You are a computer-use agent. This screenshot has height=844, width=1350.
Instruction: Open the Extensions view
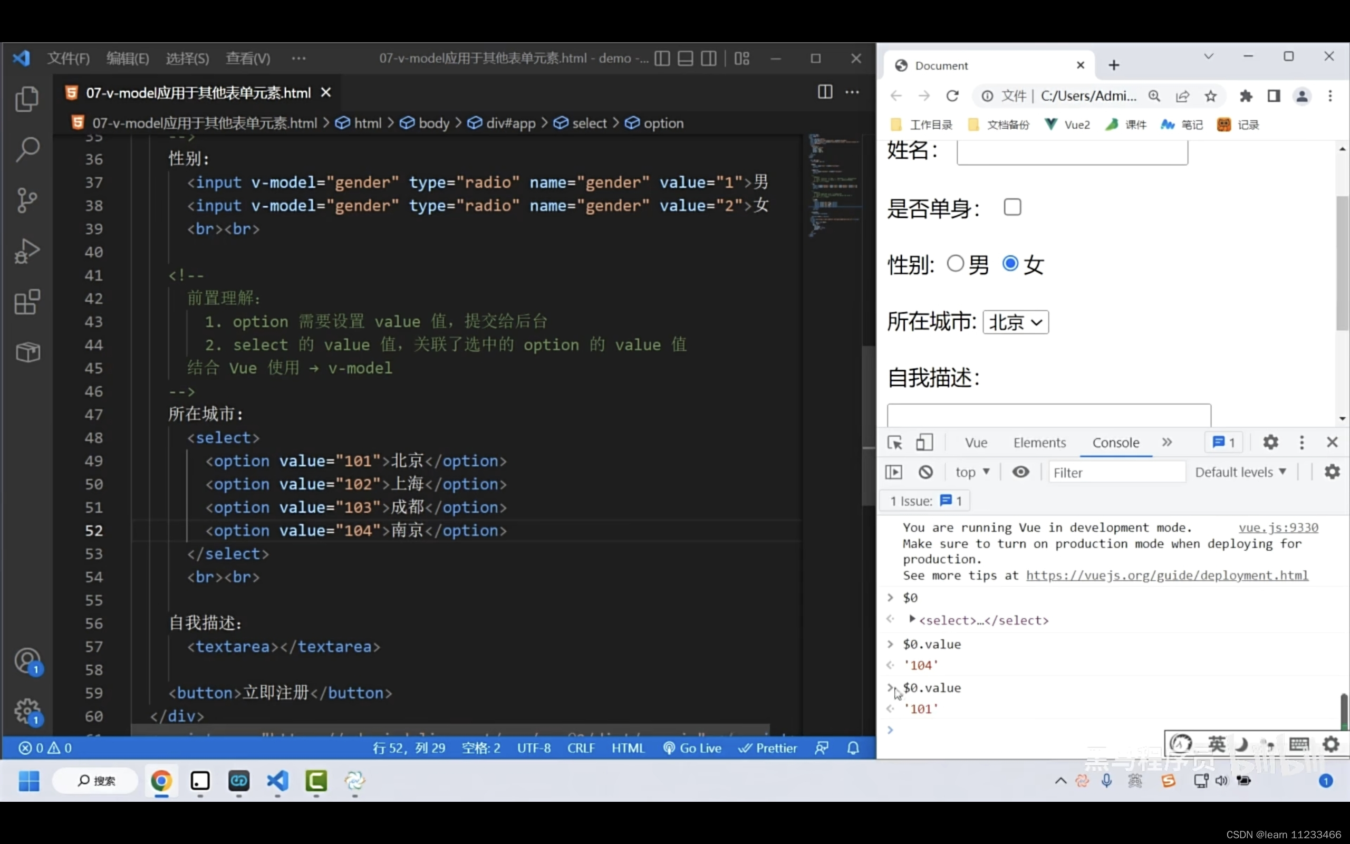tap(27, 302)
